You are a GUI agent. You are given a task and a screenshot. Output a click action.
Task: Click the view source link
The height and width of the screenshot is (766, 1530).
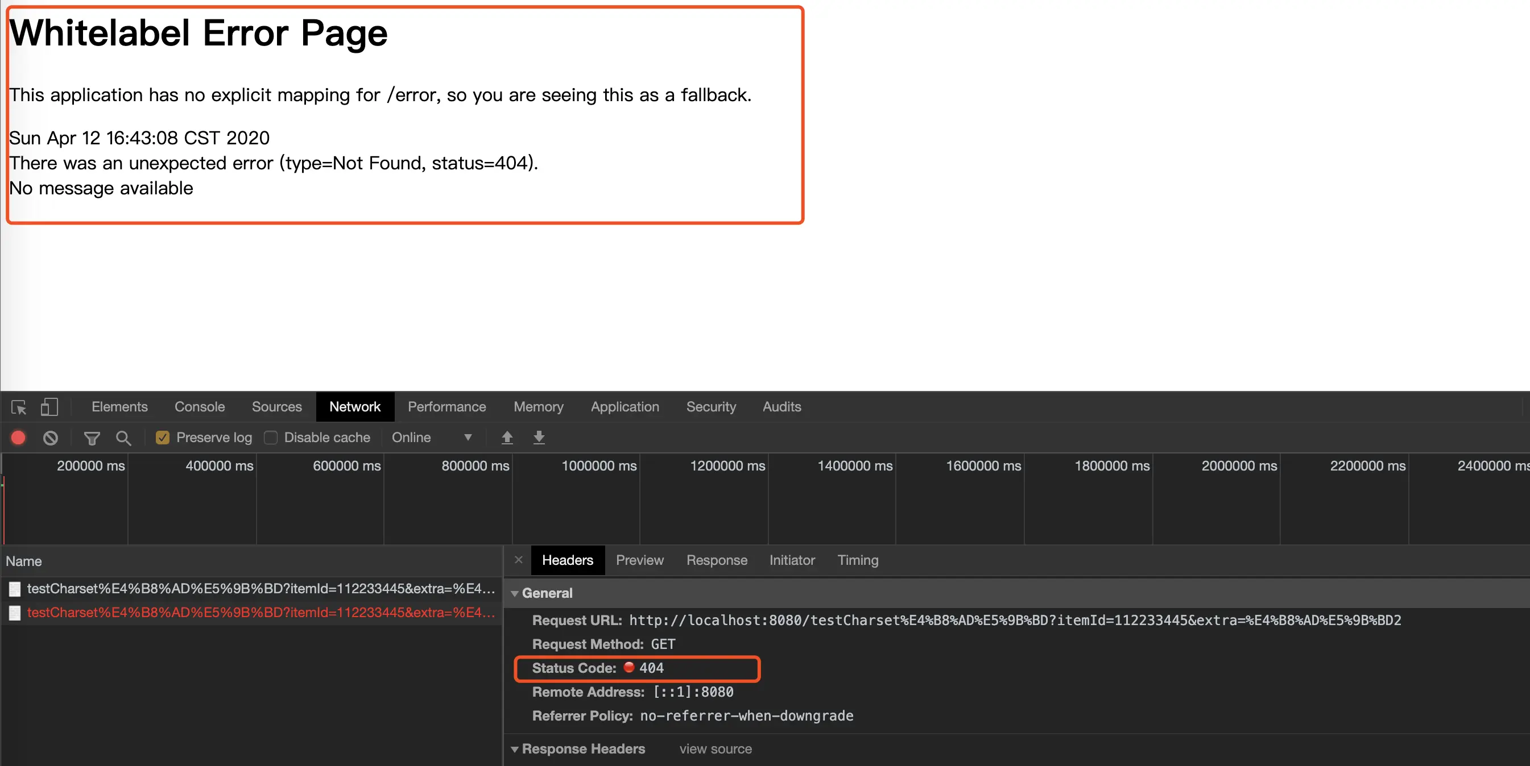[715, 750]
